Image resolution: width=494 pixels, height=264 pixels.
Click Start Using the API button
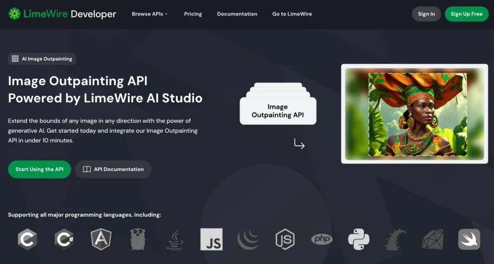point(40,169)
